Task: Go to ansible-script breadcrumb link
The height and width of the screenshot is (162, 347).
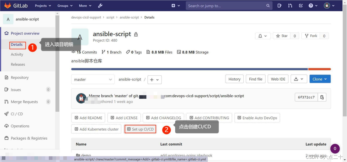Action: click(129, 17)
